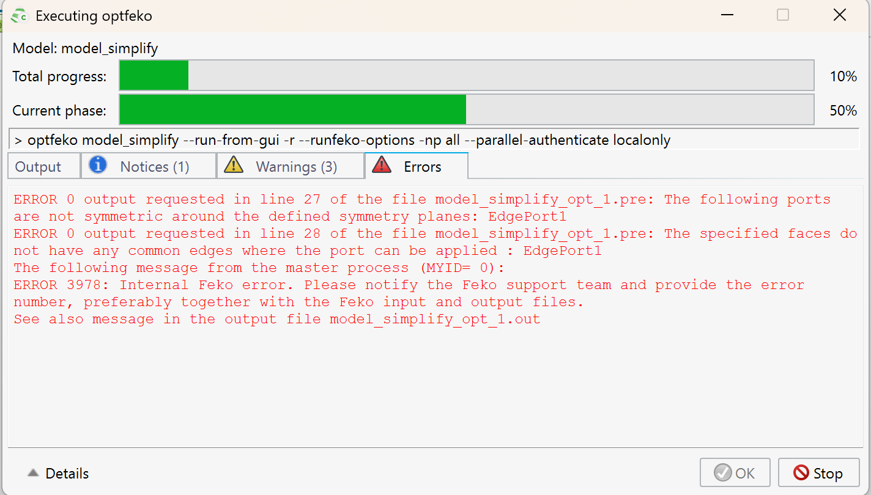Click the red stop icon on Stop button
The height and width of the screenshot is (495, 871).
[x=801, y=473]
